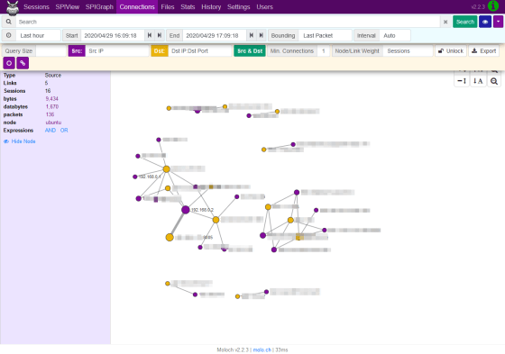Image resolution: width=505 pixels, height=354 pixels.
Task: Click the Export button
Action: (x=484, y=50)
